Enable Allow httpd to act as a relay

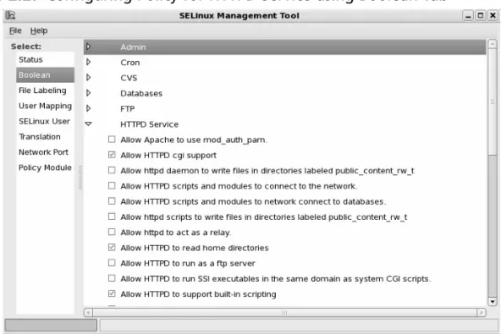click(x=112, y=232)
